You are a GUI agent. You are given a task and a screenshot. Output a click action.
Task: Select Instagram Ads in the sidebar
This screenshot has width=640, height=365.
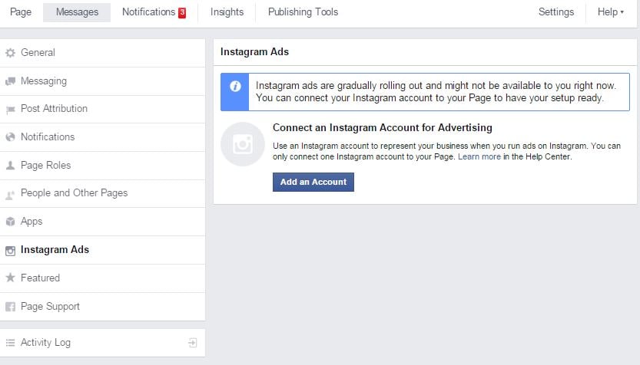[x=102, y=250]
